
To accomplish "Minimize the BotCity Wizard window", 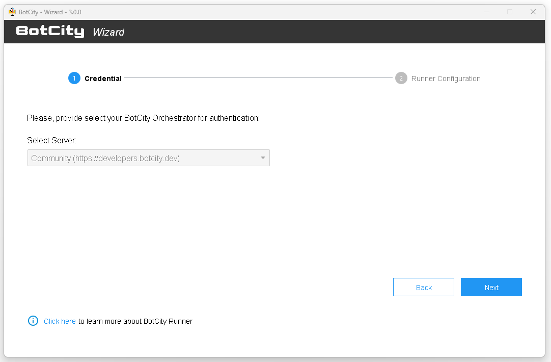I will 486,12.
